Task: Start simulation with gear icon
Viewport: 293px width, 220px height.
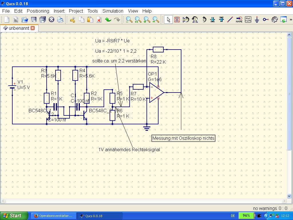Action: click(274, 19)
